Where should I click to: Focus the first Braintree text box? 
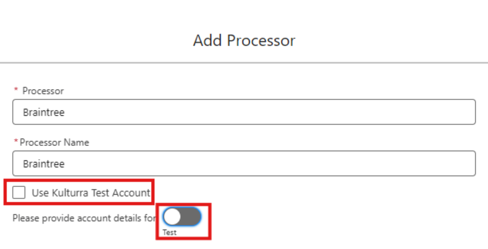pyautogui.click(x=244, y=112)
